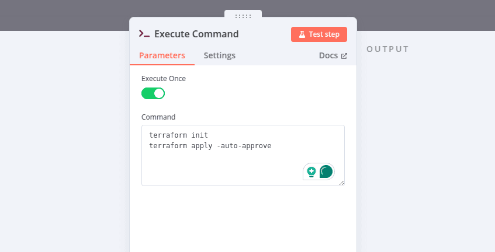495x252 pixels.
Task: Click the OUTPUT panel heading
Action: [387, 49]
